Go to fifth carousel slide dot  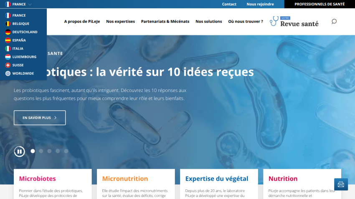tap(66, 151)
